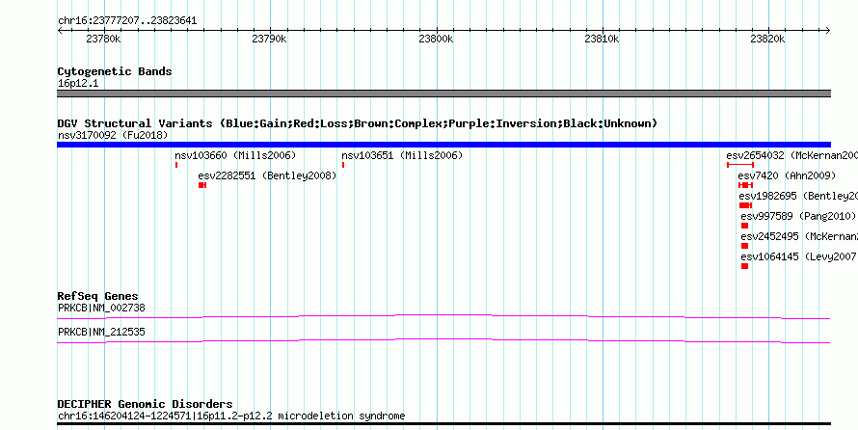The height and width of the screenshot is (430, 858).
Task: Open the DGV Structural Variants track heading
Action: tap(358, 123)
